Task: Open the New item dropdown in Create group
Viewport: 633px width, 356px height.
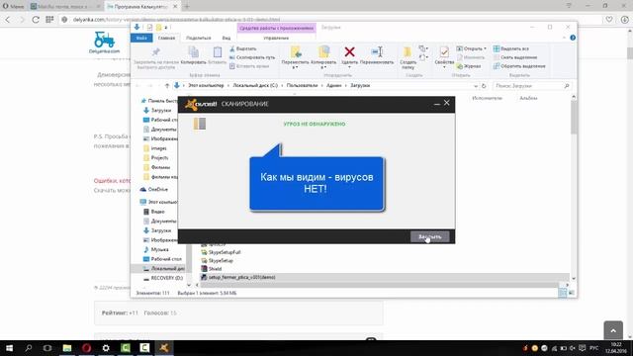Action: (x=423, y=48)
